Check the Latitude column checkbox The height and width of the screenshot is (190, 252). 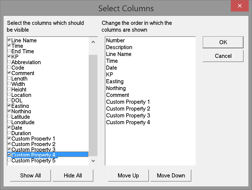[9, 117]
